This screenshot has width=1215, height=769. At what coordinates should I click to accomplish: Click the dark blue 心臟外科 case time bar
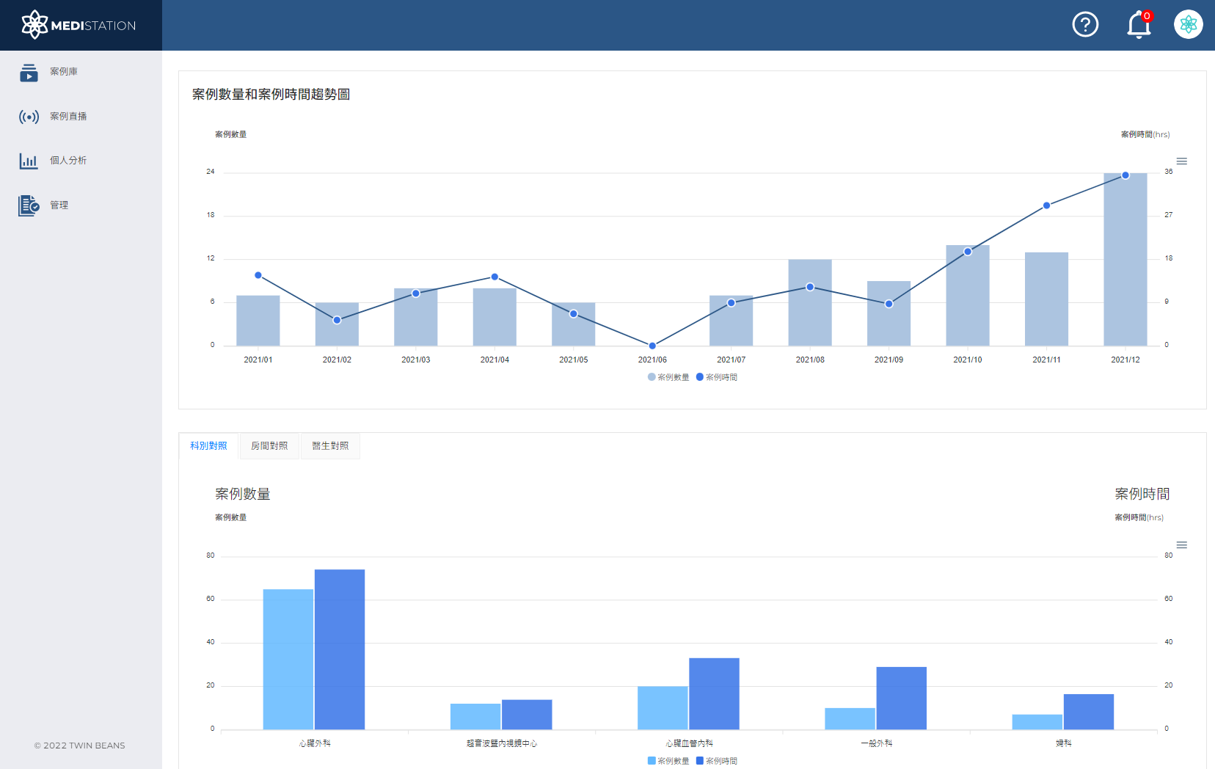pos(340,649)
